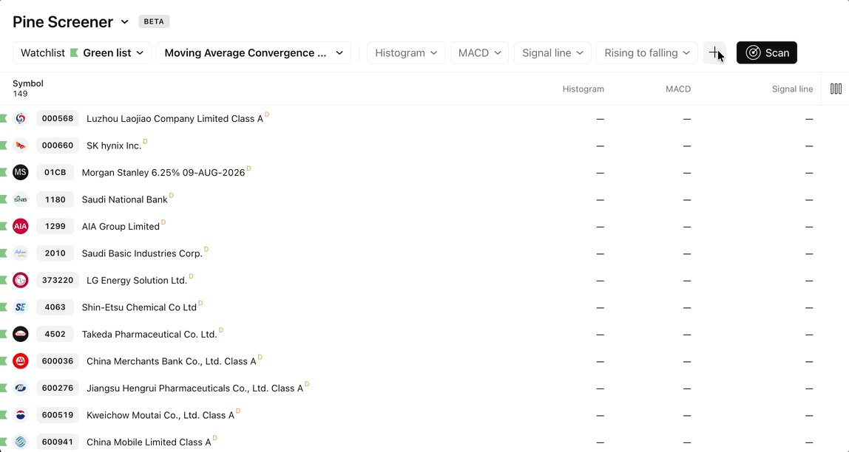Screen dimensions: 849x452
Task: Click ticker 000660 badge
Action: [x=58, y=145]
